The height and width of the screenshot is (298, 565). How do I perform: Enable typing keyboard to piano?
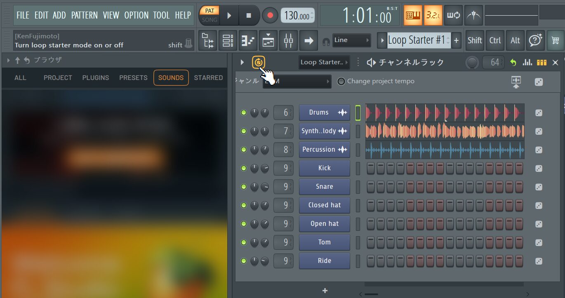click(x=413, y=16)
